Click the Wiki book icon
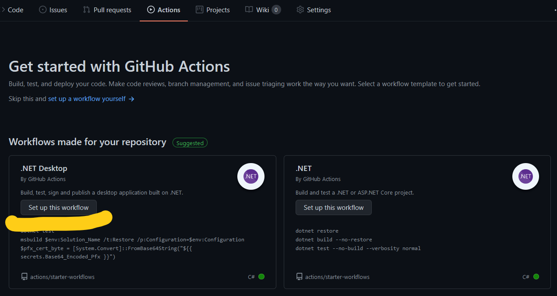 coord(249,10)
